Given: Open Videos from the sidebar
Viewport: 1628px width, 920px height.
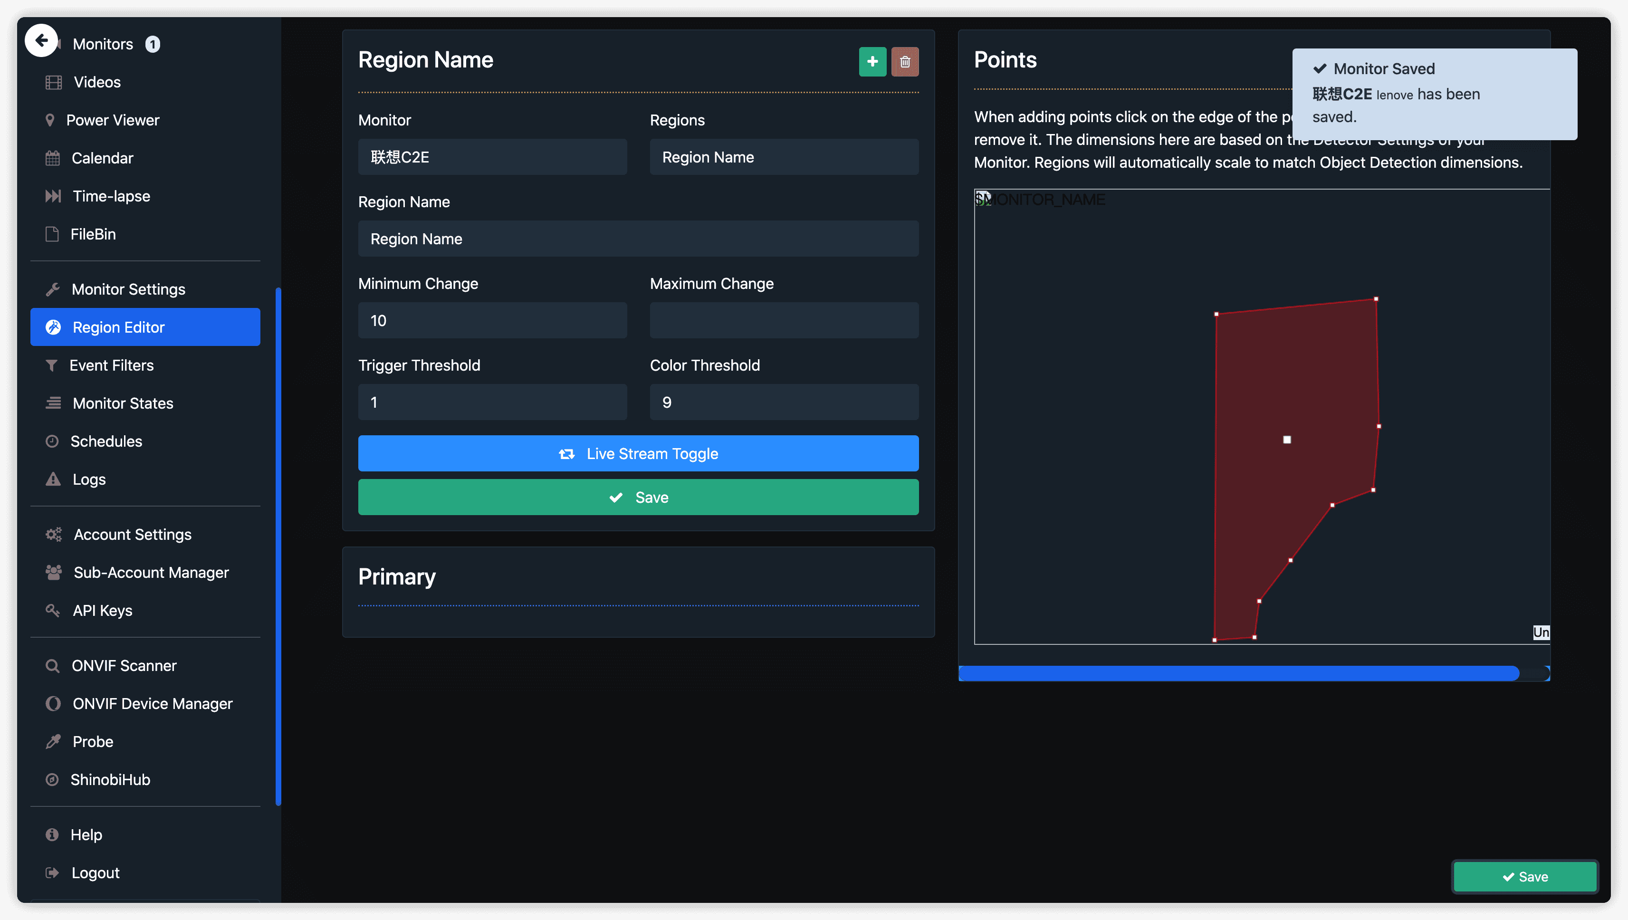Looking at the screenshot, I should [96, 82].
